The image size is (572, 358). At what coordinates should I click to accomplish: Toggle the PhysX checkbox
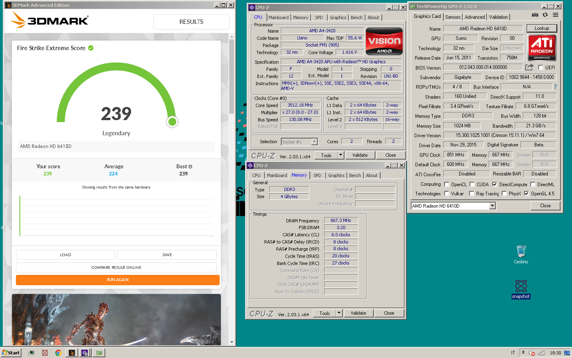(x=504, y=194)
